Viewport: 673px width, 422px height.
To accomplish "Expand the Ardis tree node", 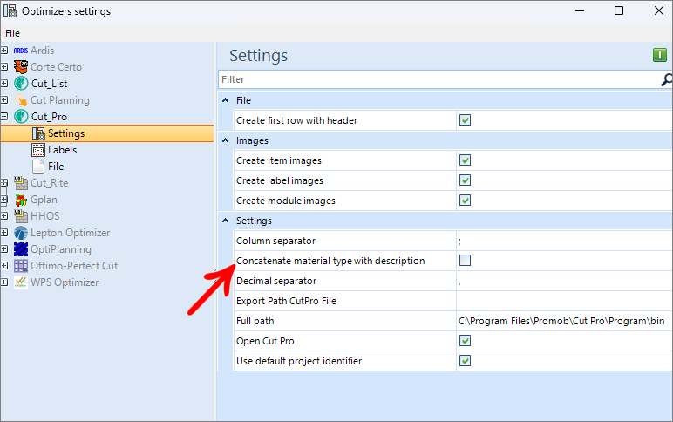I will [4, 51].
